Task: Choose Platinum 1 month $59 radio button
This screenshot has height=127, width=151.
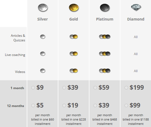Action: tap(95, 88)
